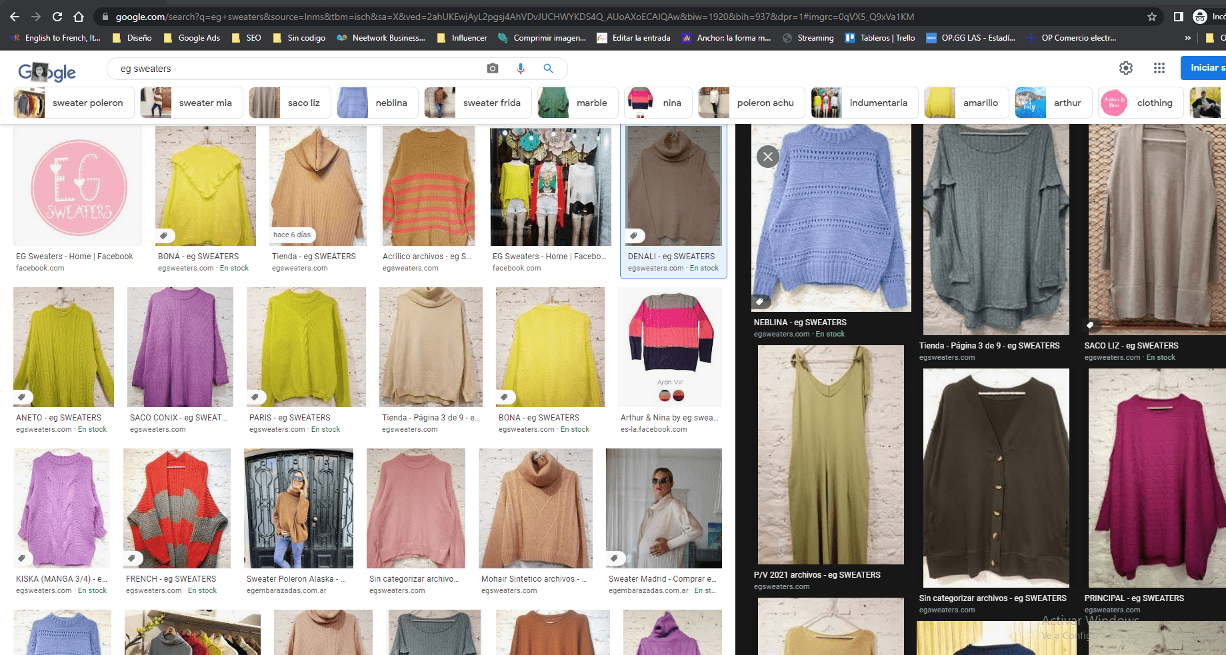Viewport: 1226px width, 655px height.
Task: Open the Google apps grid icon
Action: (1159, 68)
